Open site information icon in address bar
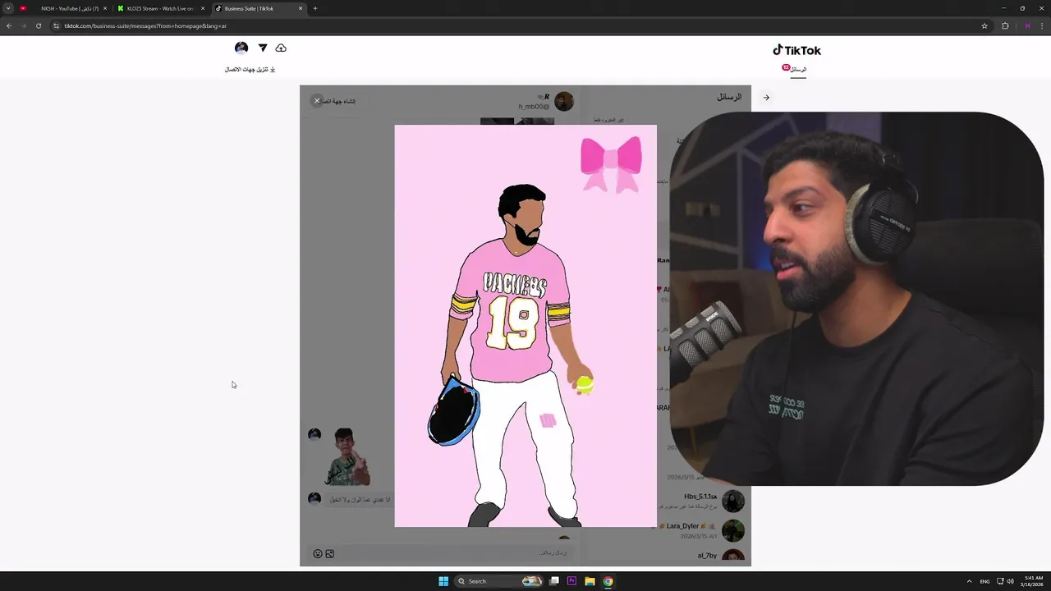Screen dimensions: 1051x591 click(x=57, y=25)
